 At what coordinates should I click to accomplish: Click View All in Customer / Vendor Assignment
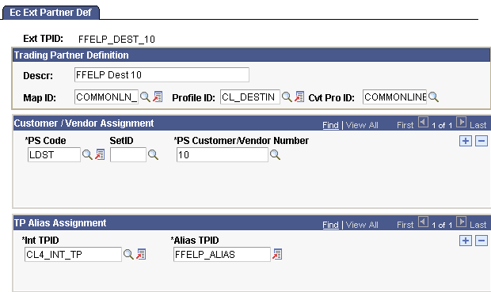(362, 125)
